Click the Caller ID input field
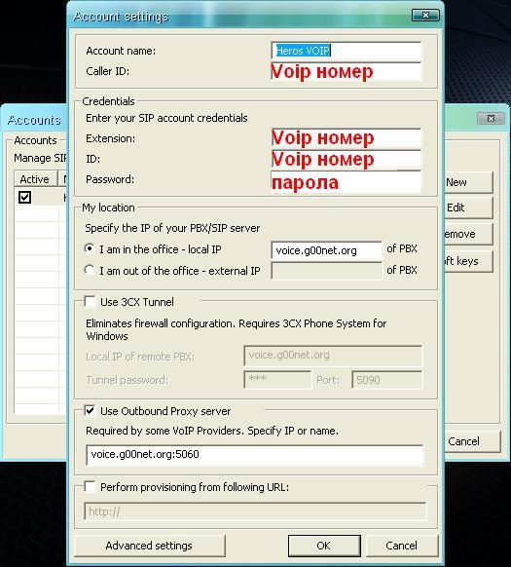This screenshot has width=511, height=567. coord(347,71)
